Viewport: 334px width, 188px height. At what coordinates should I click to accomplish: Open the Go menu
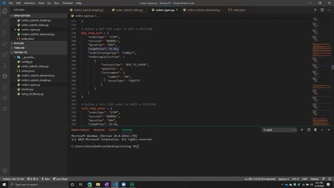click(x=49, y=3)
